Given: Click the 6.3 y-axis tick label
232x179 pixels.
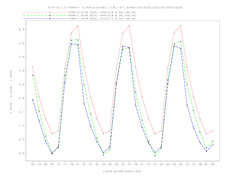Looking at the screenshot, I should point(21,29).
